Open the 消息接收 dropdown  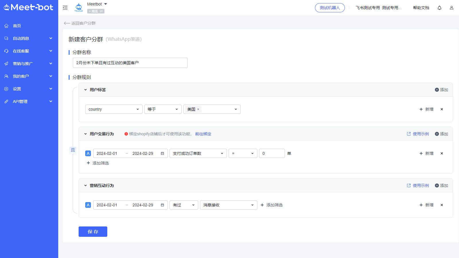[228, 205]
